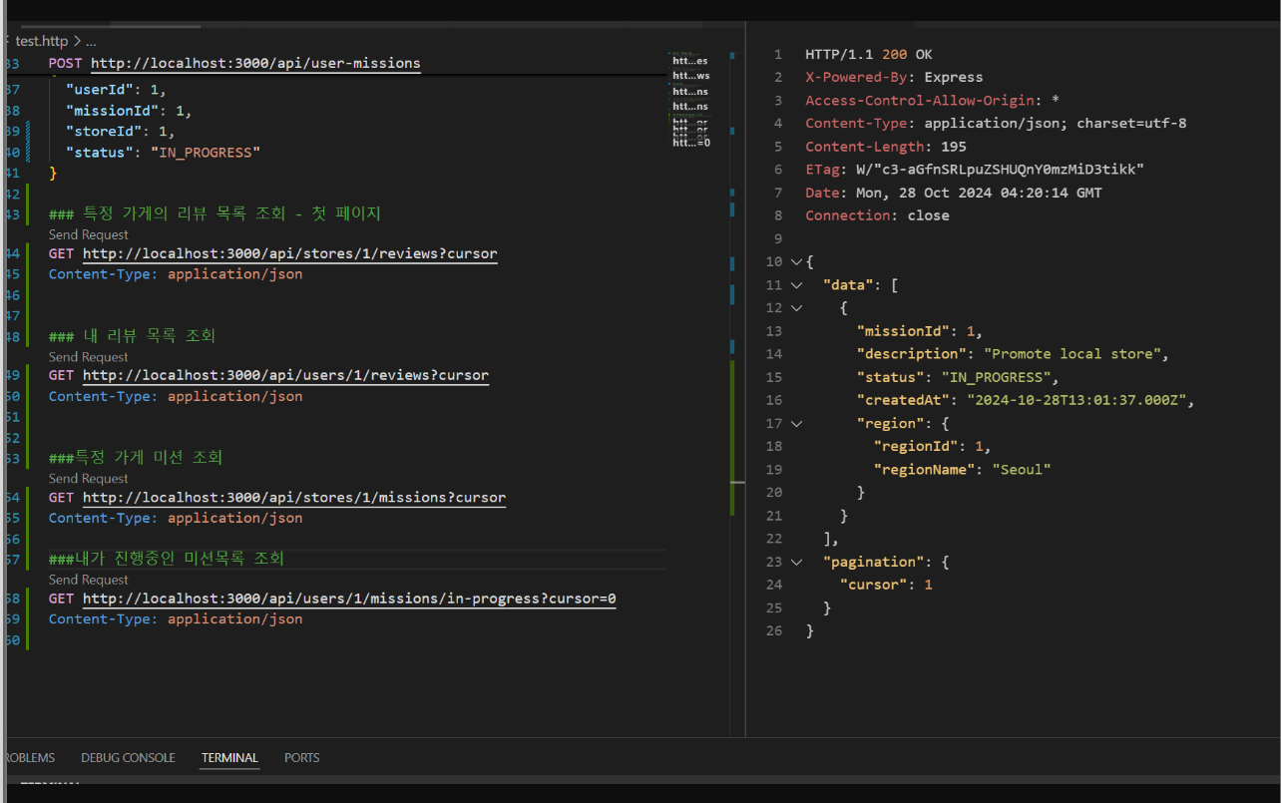Collapse the "pagination" object fold chevron
This screenshot has width=1281, height=803.
pos(796,563)
